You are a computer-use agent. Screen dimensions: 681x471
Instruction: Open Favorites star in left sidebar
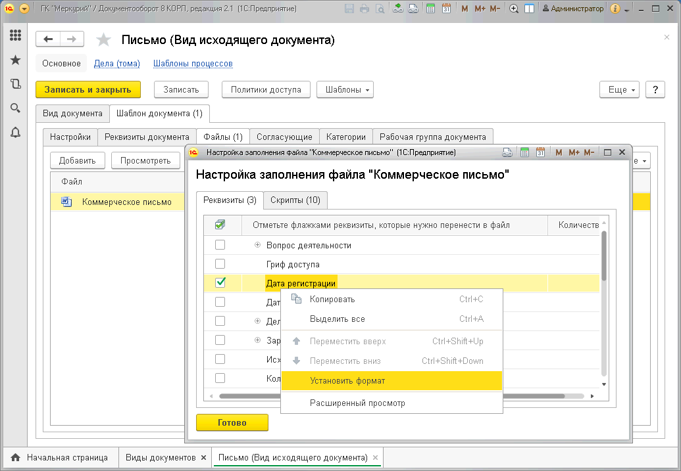pyautogui.click(x=15, y=60)
